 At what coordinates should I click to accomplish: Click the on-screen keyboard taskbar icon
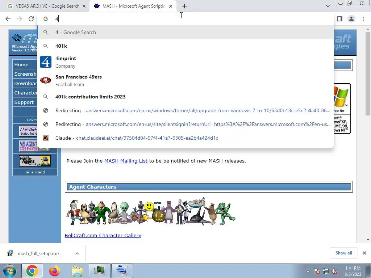pos(122,271)
